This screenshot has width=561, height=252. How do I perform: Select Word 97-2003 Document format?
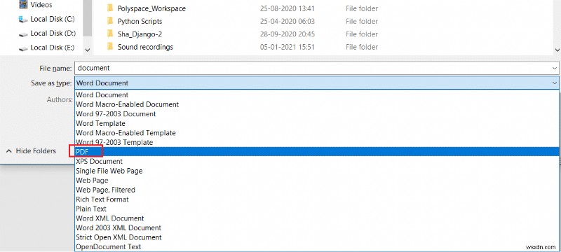click(317, 114)
